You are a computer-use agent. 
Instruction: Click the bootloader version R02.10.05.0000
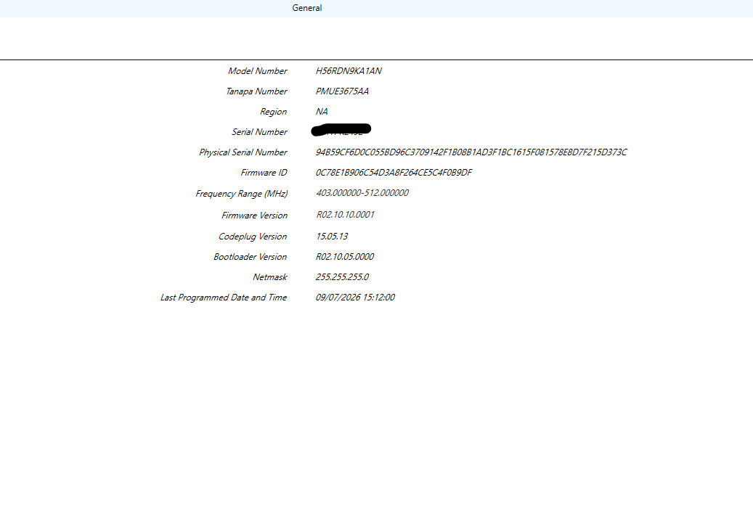coord(345,257)
